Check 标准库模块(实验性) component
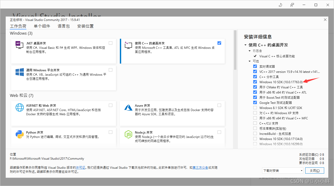The image size is (334, 186). click(255, 128)
